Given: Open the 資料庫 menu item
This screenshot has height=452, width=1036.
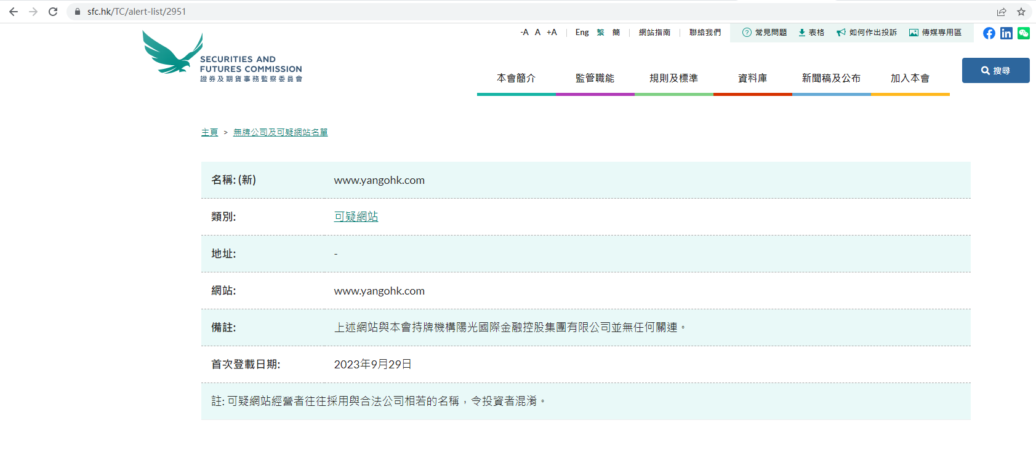Looking at the screenshot, I should click(x=752, y=78).
